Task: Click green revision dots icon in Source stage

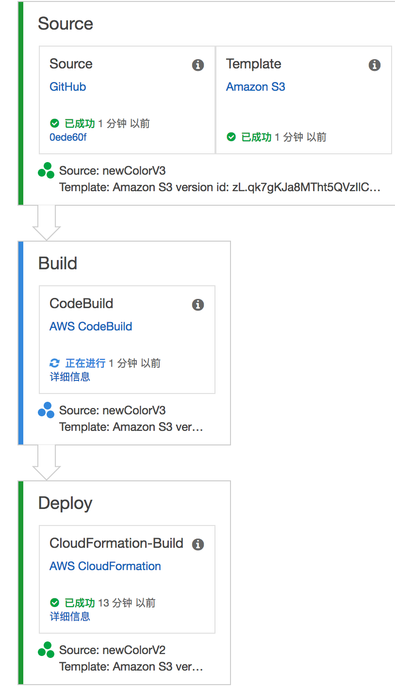Action: point(46,171)
